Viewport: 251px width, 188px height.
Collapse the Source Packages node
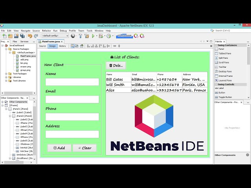point(6,49)
